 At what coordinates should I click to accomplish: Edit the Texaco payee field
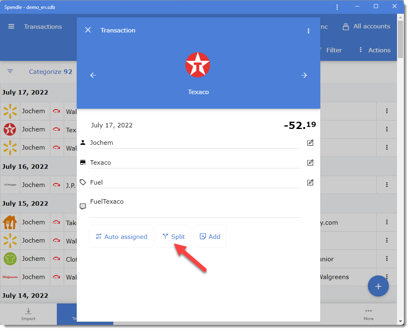pos(310,163)
